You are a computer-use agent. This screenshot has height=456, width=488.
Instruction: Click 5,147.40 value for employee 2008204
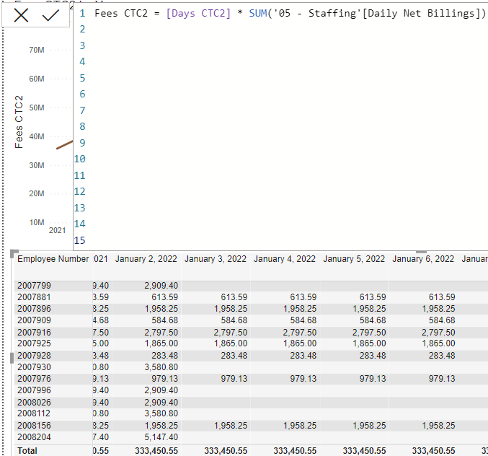(x=161, y=437)
